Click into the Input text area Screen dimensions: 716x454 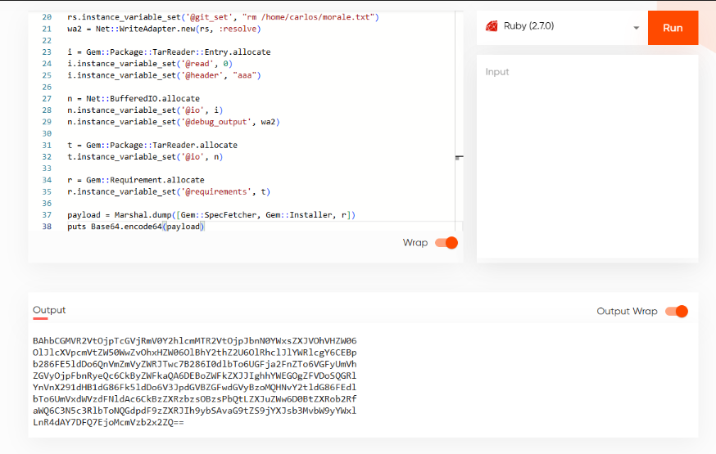[587, 158]
